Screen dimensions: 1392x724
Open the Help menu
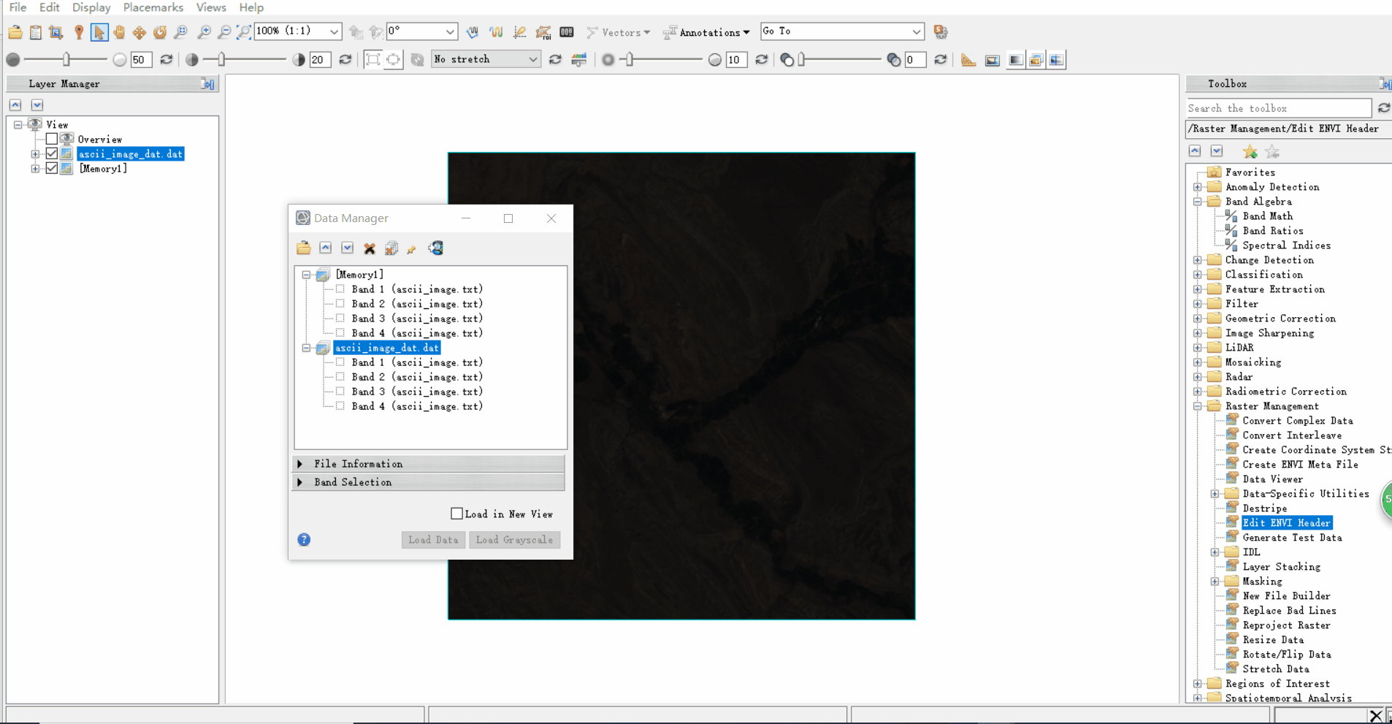point(251,7)
